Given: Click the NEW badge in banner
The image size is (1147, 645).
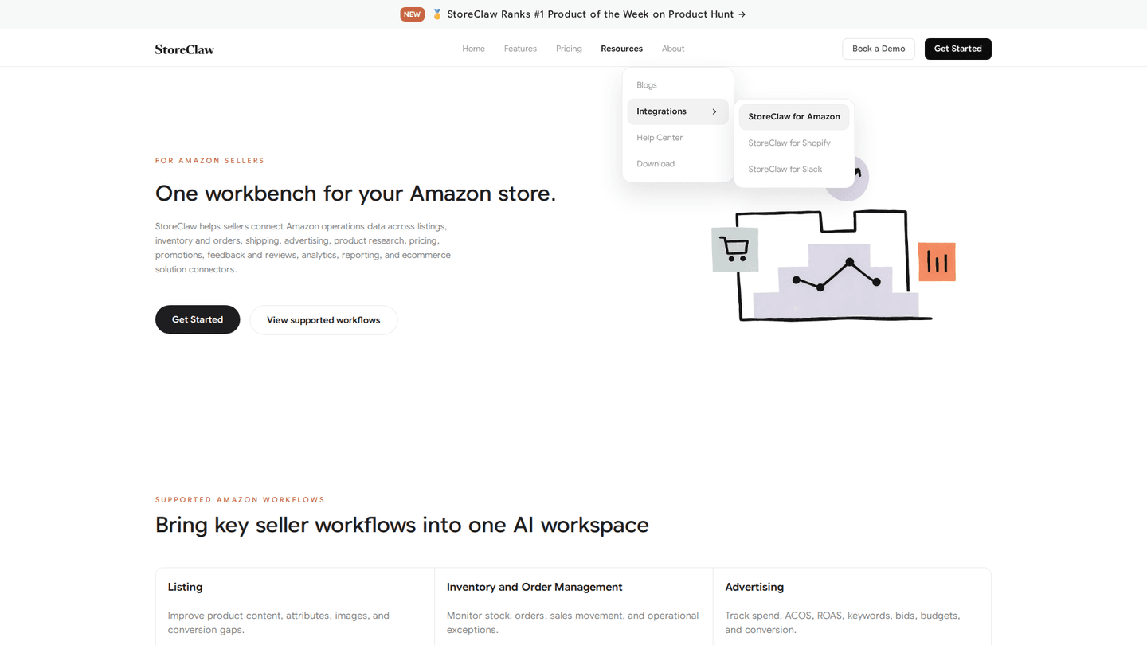Looking at the screenshot, I should pyautogui.click(x=412, y=14).
